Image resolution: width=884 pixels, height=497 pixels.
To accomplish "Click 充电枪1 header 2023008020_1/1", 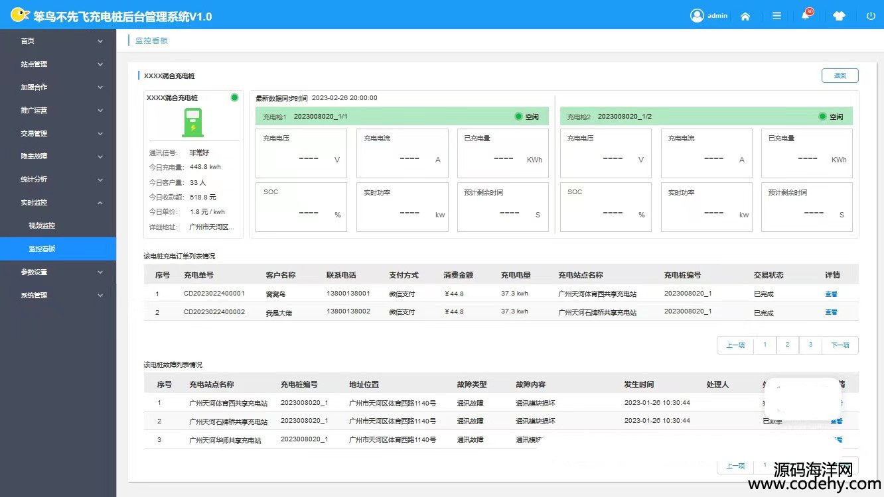I will [402, 117].
